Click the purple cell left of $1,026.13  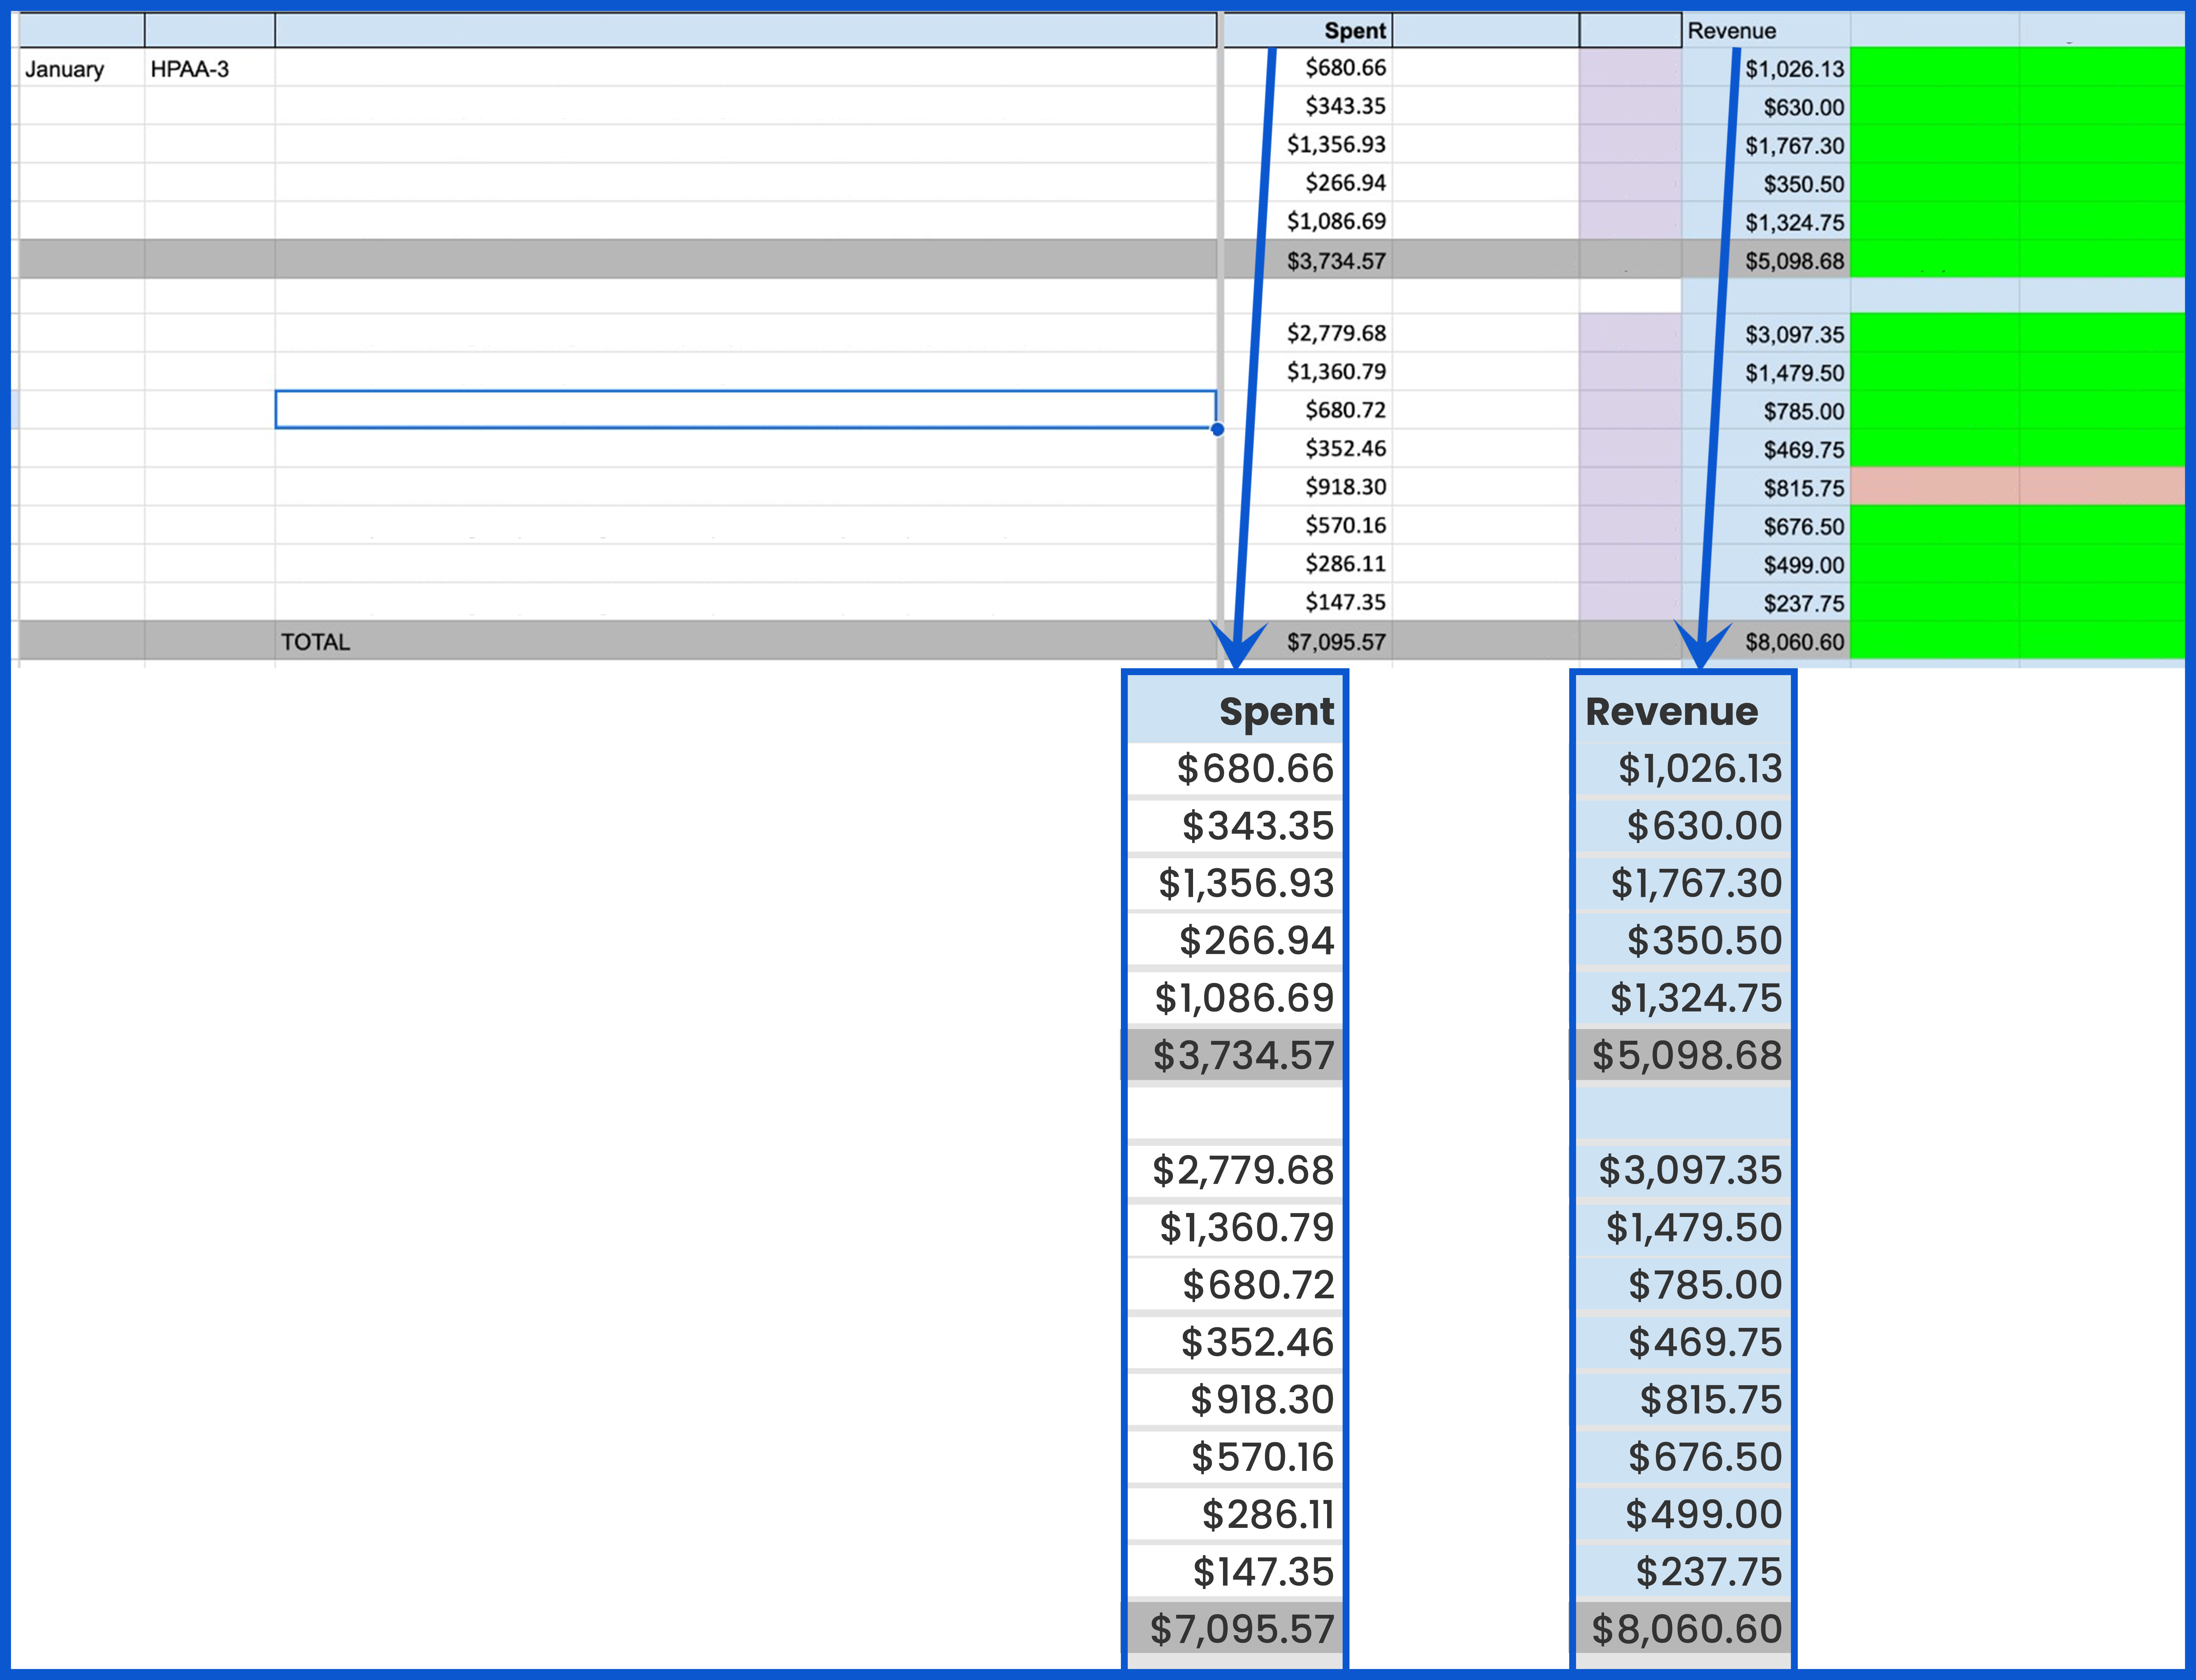point(1630,68)
